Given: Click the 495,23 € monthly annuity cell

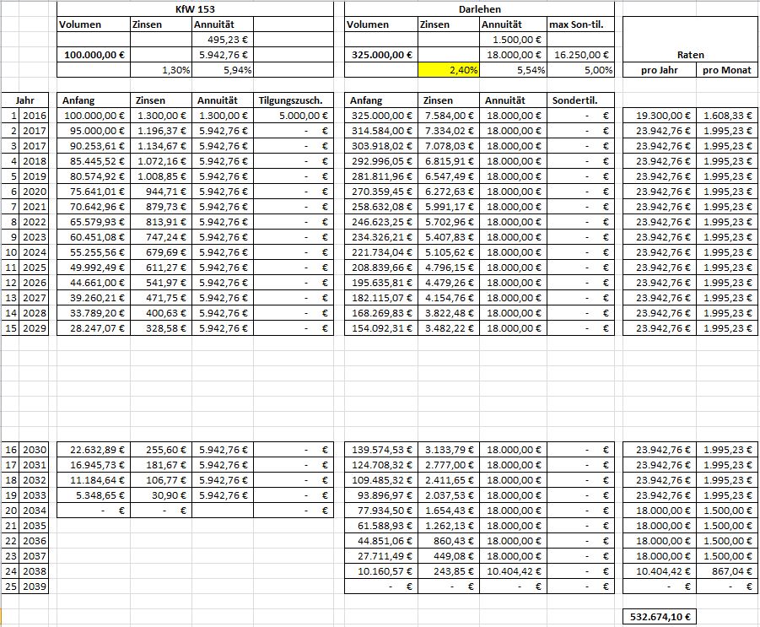Looking at the screenshot, I should (224, 40).
